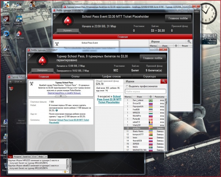The height and width of the screenshot is (177, 221).
Task: Open the School Pass Event link under 9 входа(ов)
Action: [x=109, y=100]
